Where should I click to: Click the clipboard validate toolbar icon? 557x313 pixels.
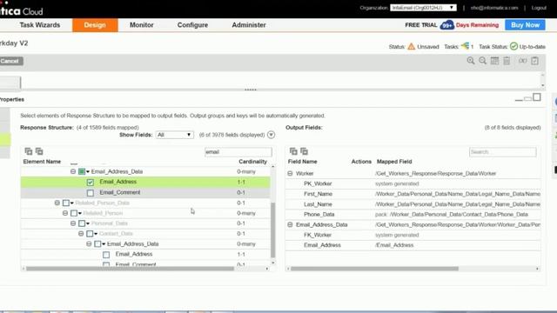pos(534,61)
